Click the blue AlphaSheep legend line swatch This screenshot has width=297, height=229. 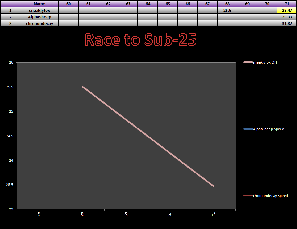click(248, 129)
